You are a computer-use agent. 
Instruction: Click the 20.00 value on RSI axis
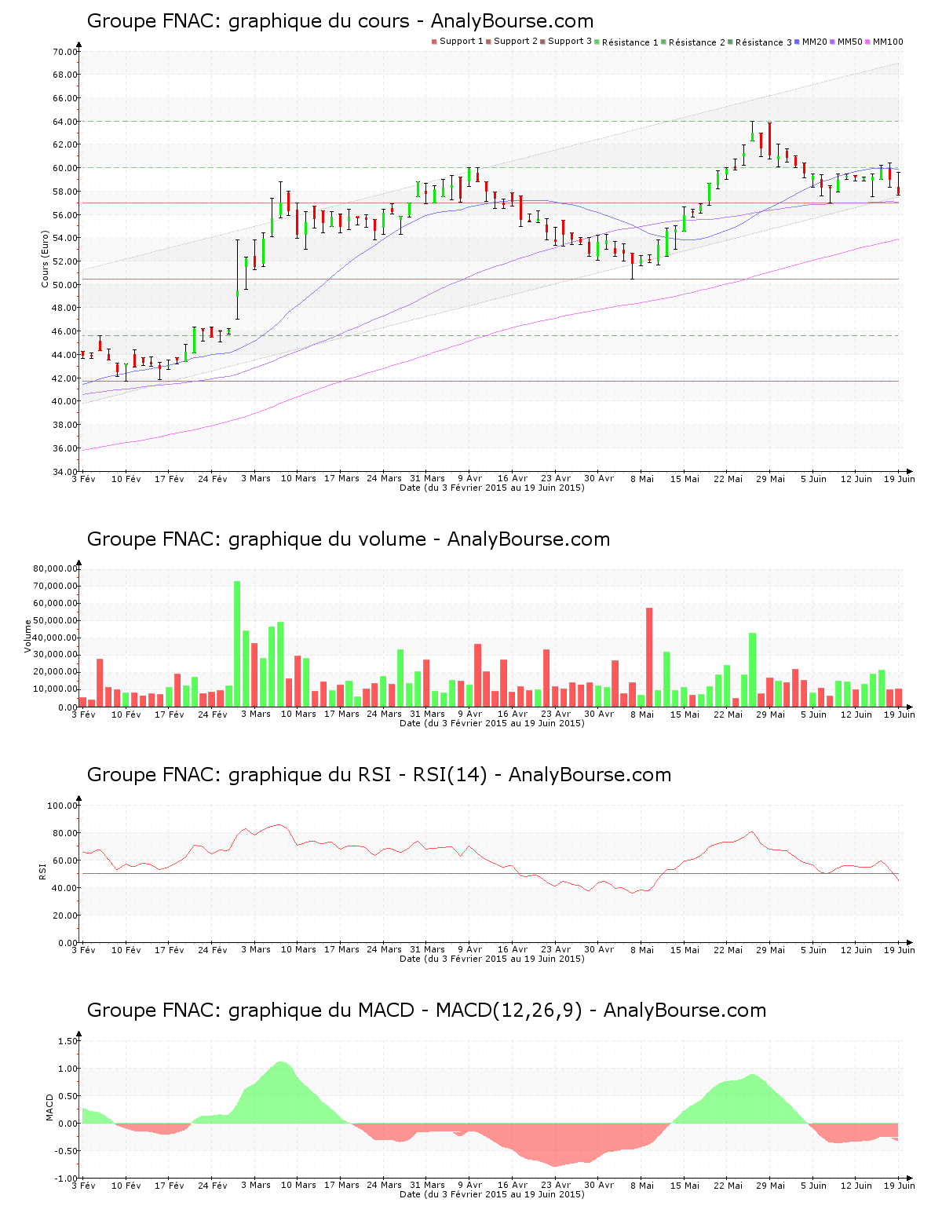[65, 915]
